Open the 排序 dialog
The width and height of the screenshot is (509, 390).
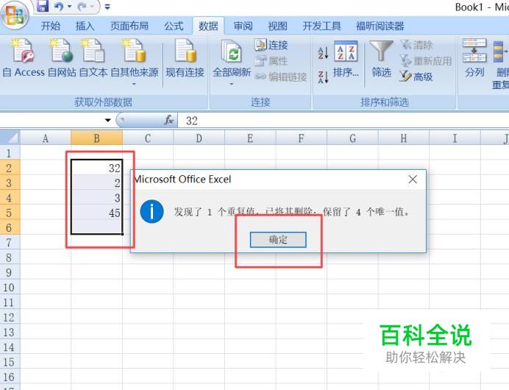click(x=346, y=59)
